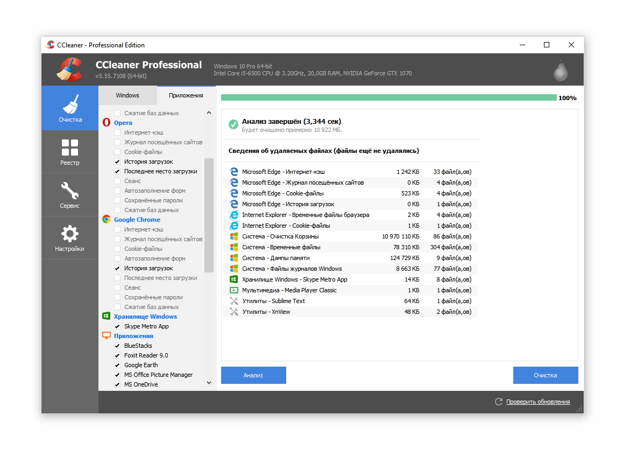Select the Приложения tab
The image size is (630, 456).
point(186,95)
